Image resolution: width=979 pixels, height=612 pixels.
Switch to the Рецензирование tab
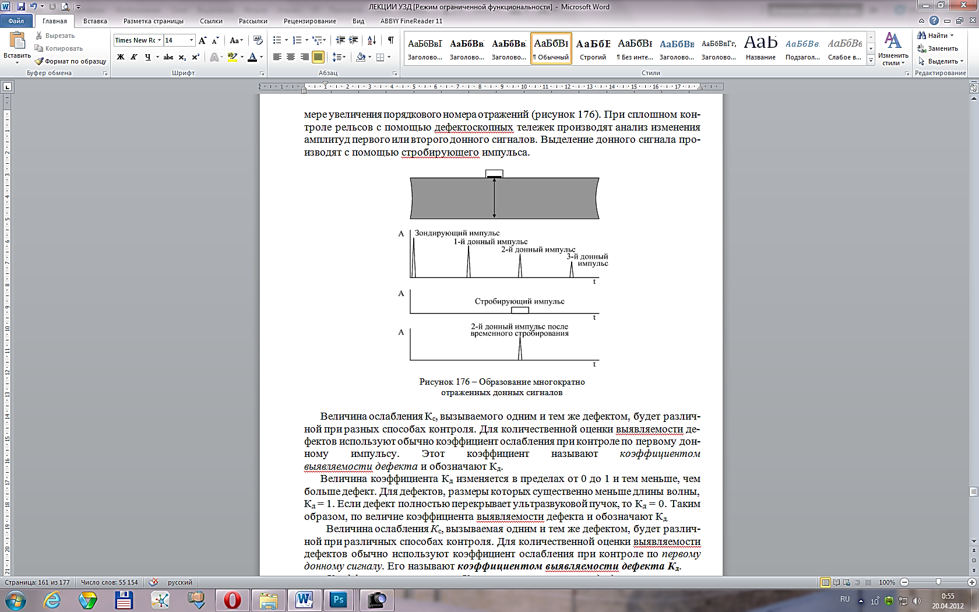[x=309, y=21]
